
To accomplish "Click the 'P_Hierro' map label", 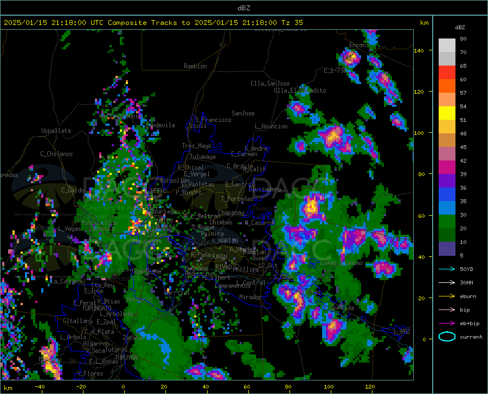I will (189, 192).
